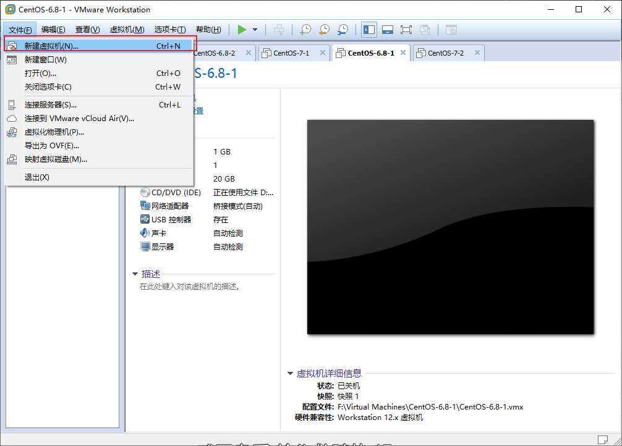Choose 新建虚拟机(N)... from the file menu
Screen dimensions: 622x446
(98, 46)
